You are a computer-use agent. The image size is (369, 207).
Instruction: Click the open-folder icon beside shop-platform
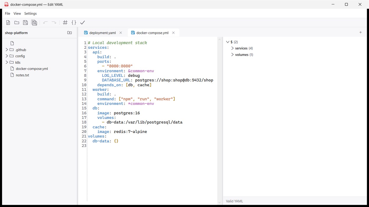point(69,33)
